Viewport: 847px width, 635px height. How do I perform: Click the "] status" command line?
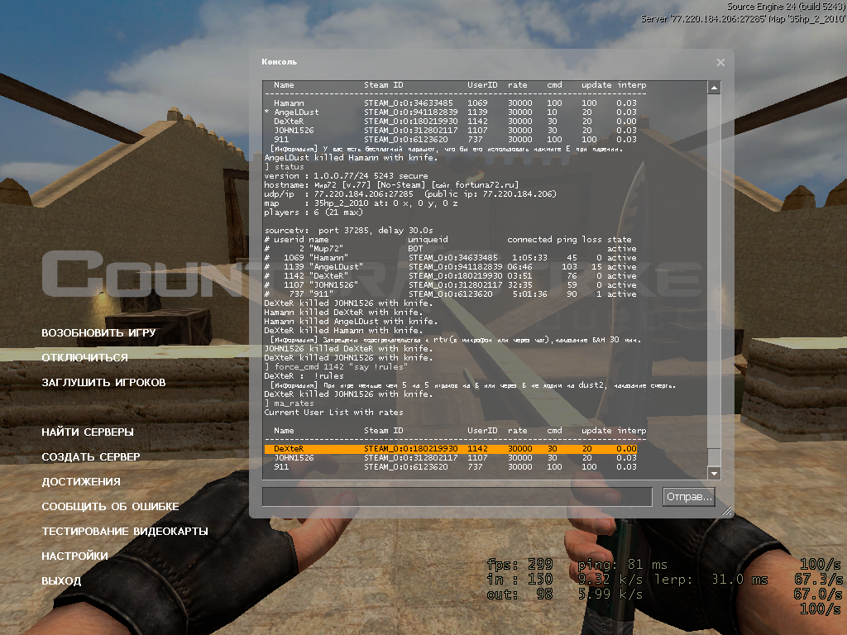285,167
